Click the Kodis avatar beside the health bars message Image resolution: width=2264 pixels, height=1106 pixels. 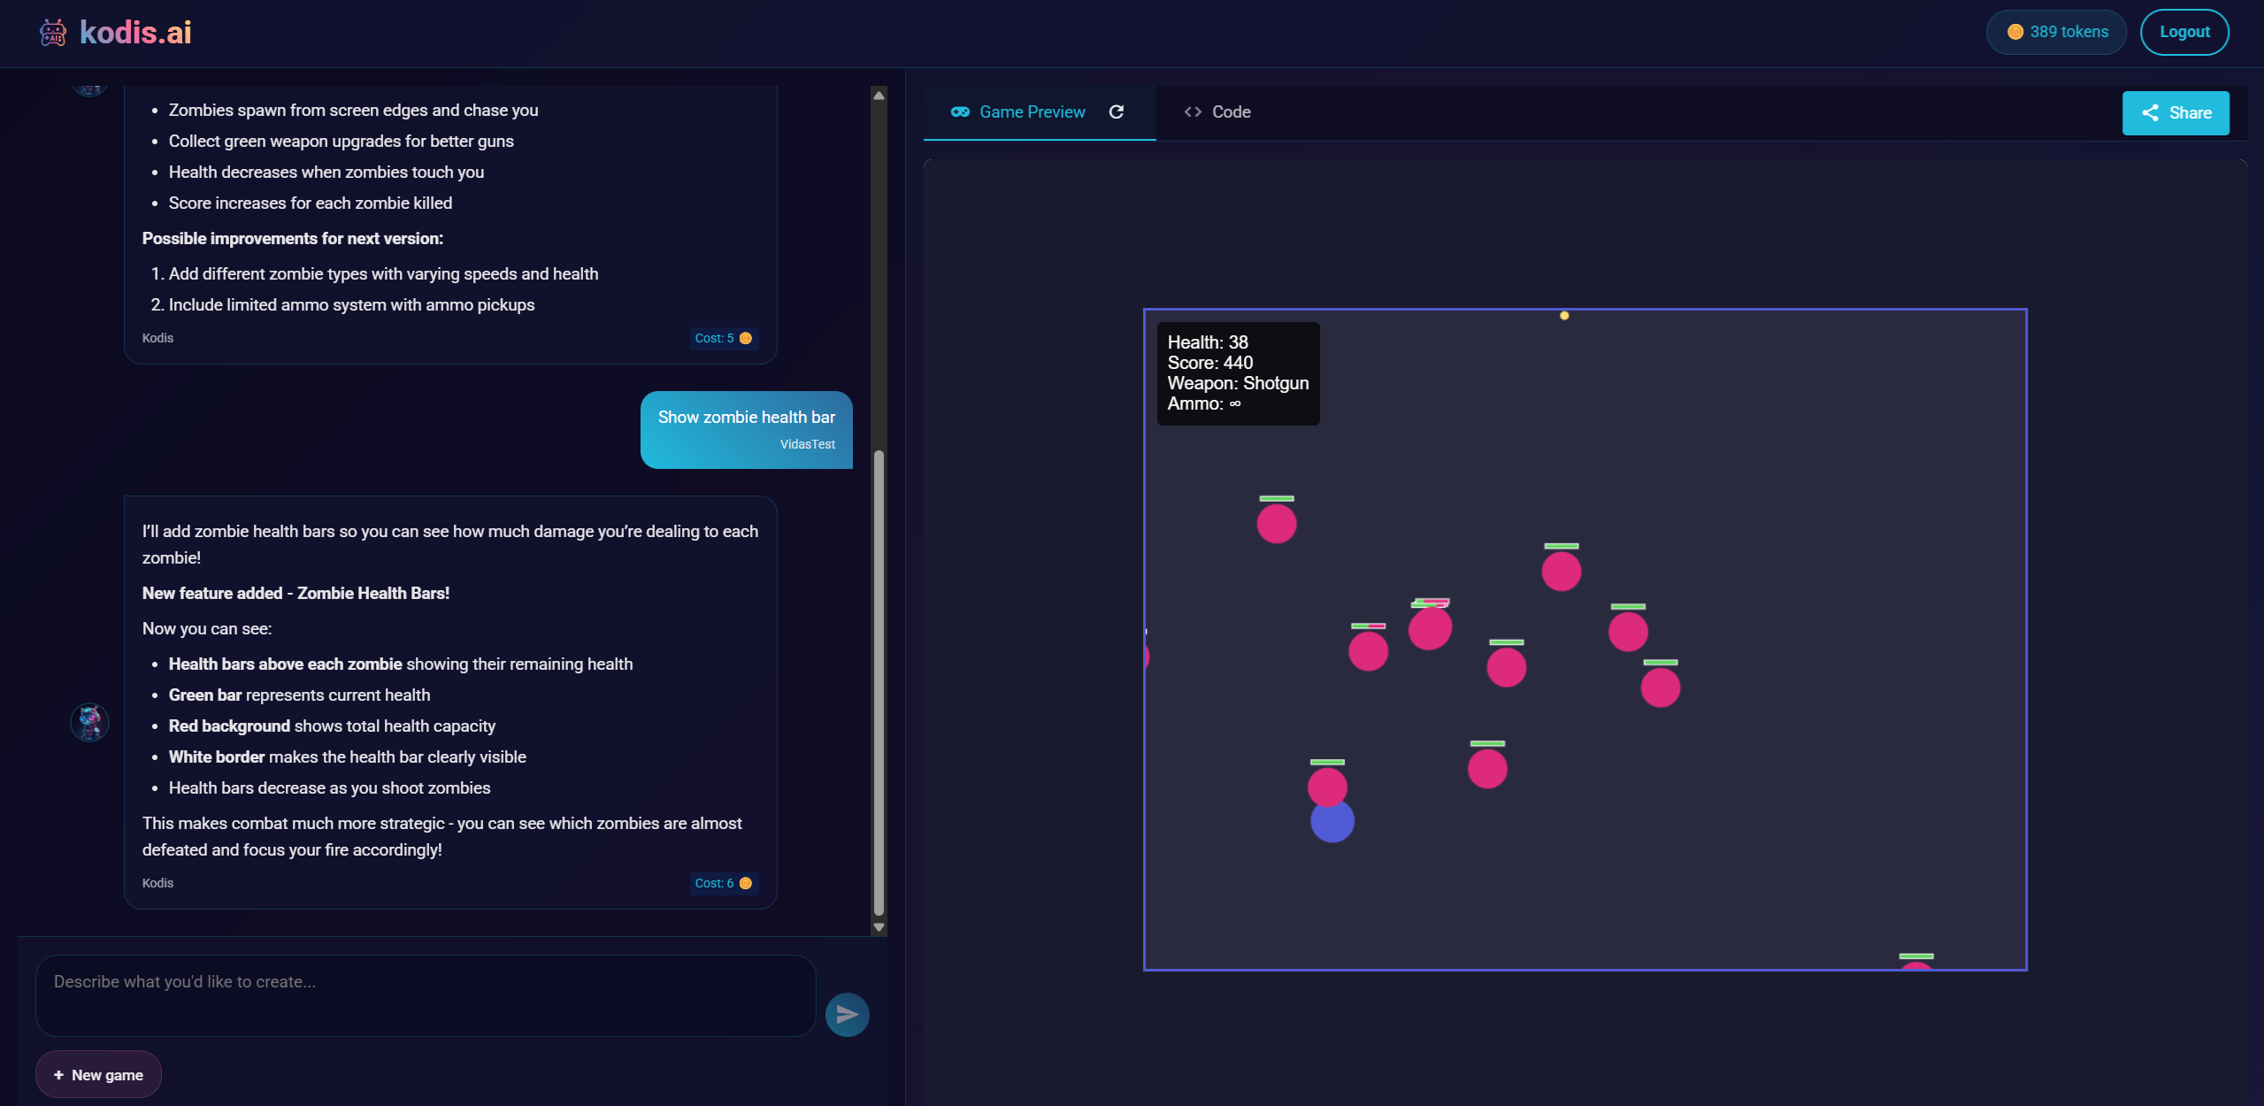89,722
